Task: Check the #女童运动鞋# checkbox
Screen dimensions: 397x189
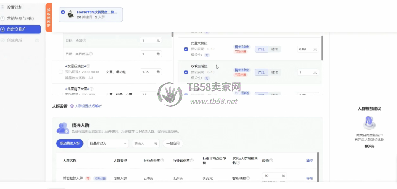Action: 60,72
